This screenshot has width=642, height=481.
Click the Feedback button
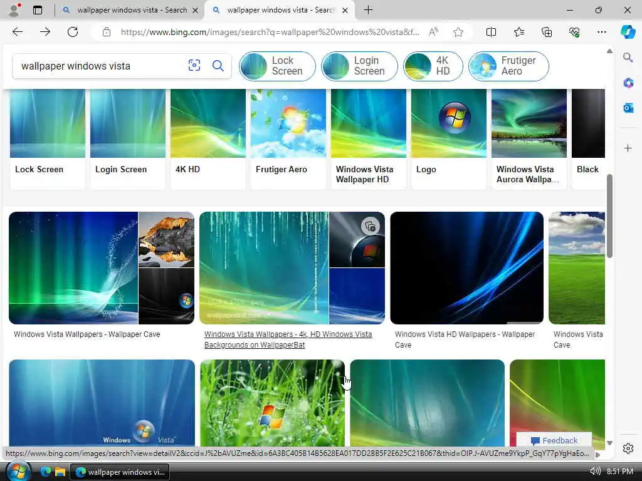click(x=554, y=440)
